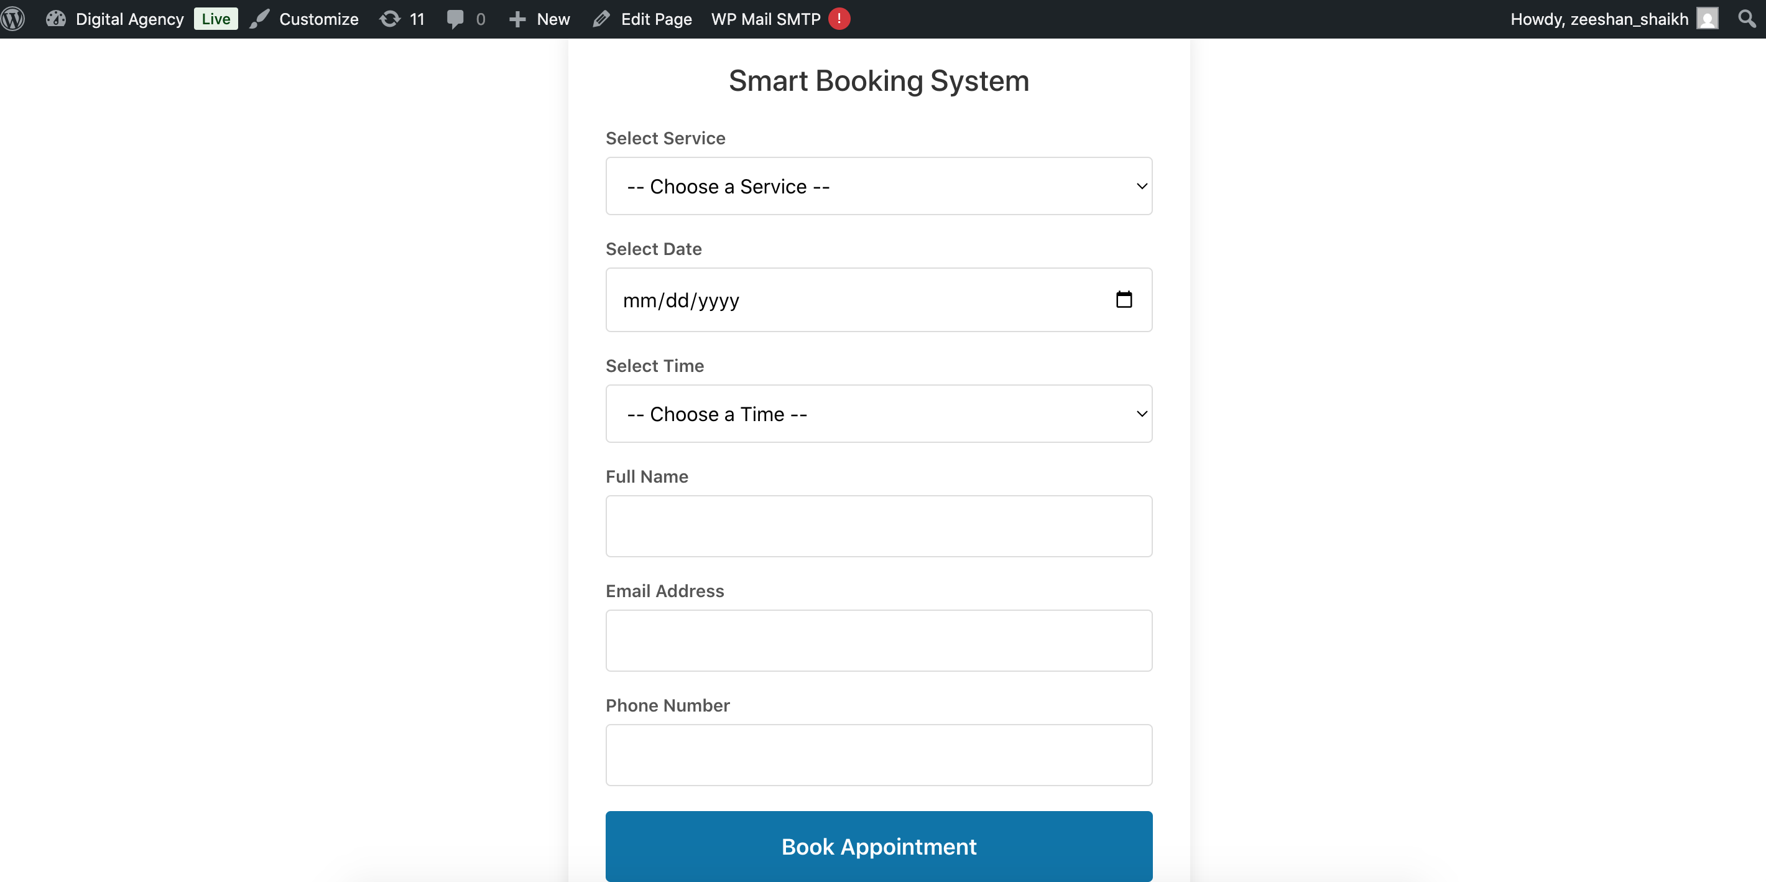Click the Smart Booking System heading

tap(879, 81)
